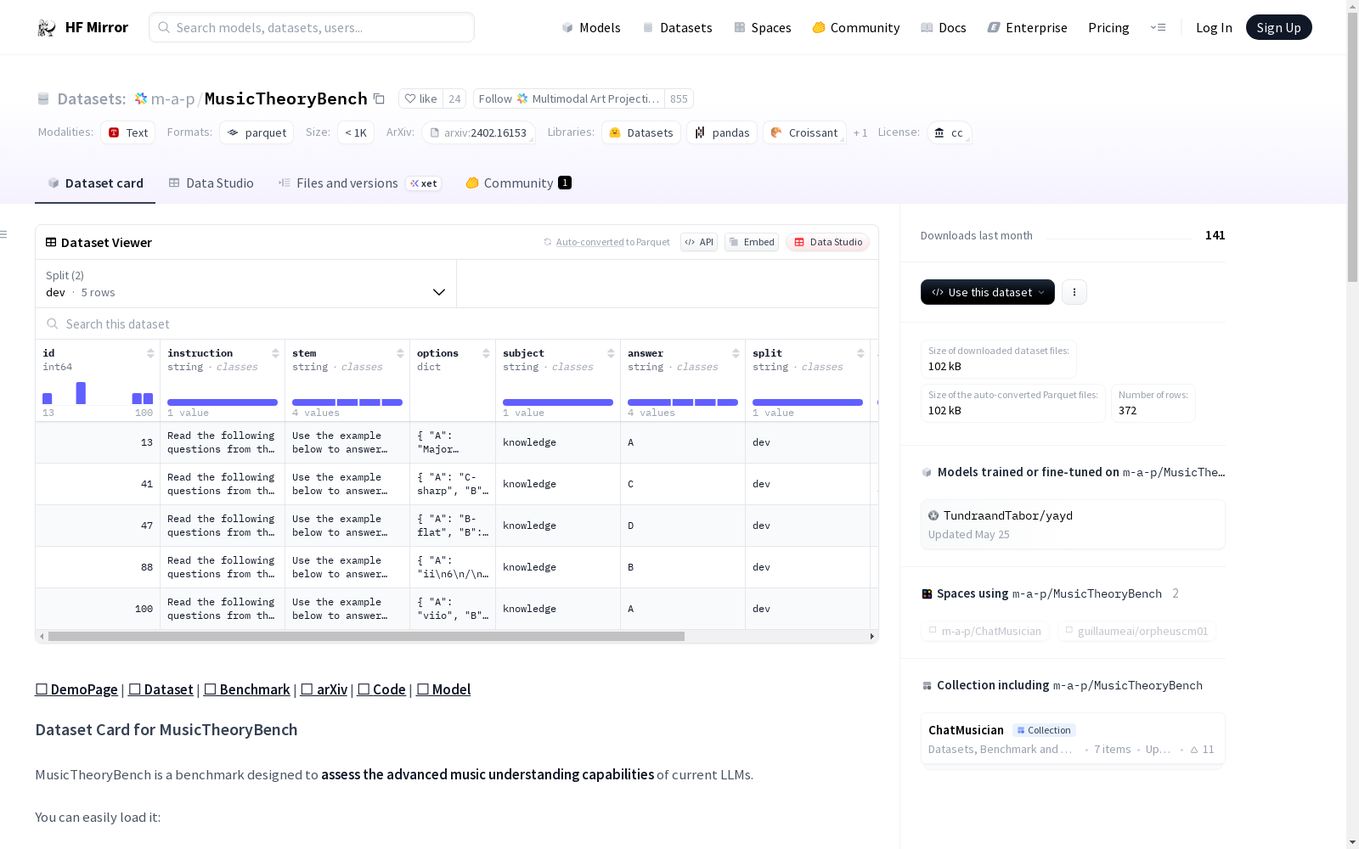Open the Model link
The width and height of the screenshot is (1359, 849).
[443, 689]
